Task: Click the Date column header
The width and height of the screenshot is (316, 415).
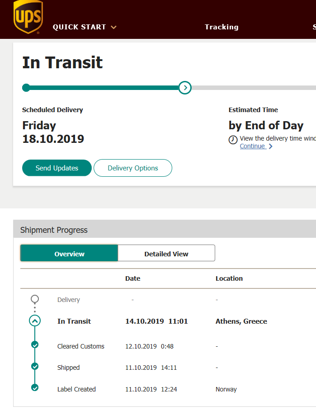Action: pos(132,278)
